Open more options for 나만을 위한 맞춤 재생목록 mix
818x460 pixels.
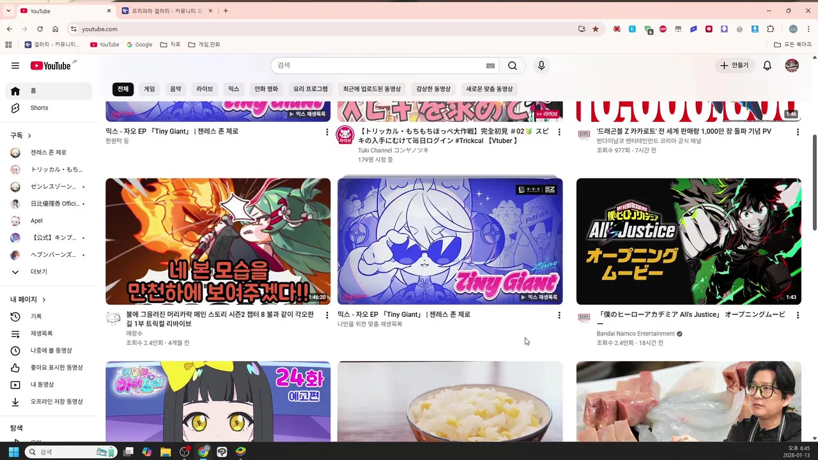(x=559, y=315)
